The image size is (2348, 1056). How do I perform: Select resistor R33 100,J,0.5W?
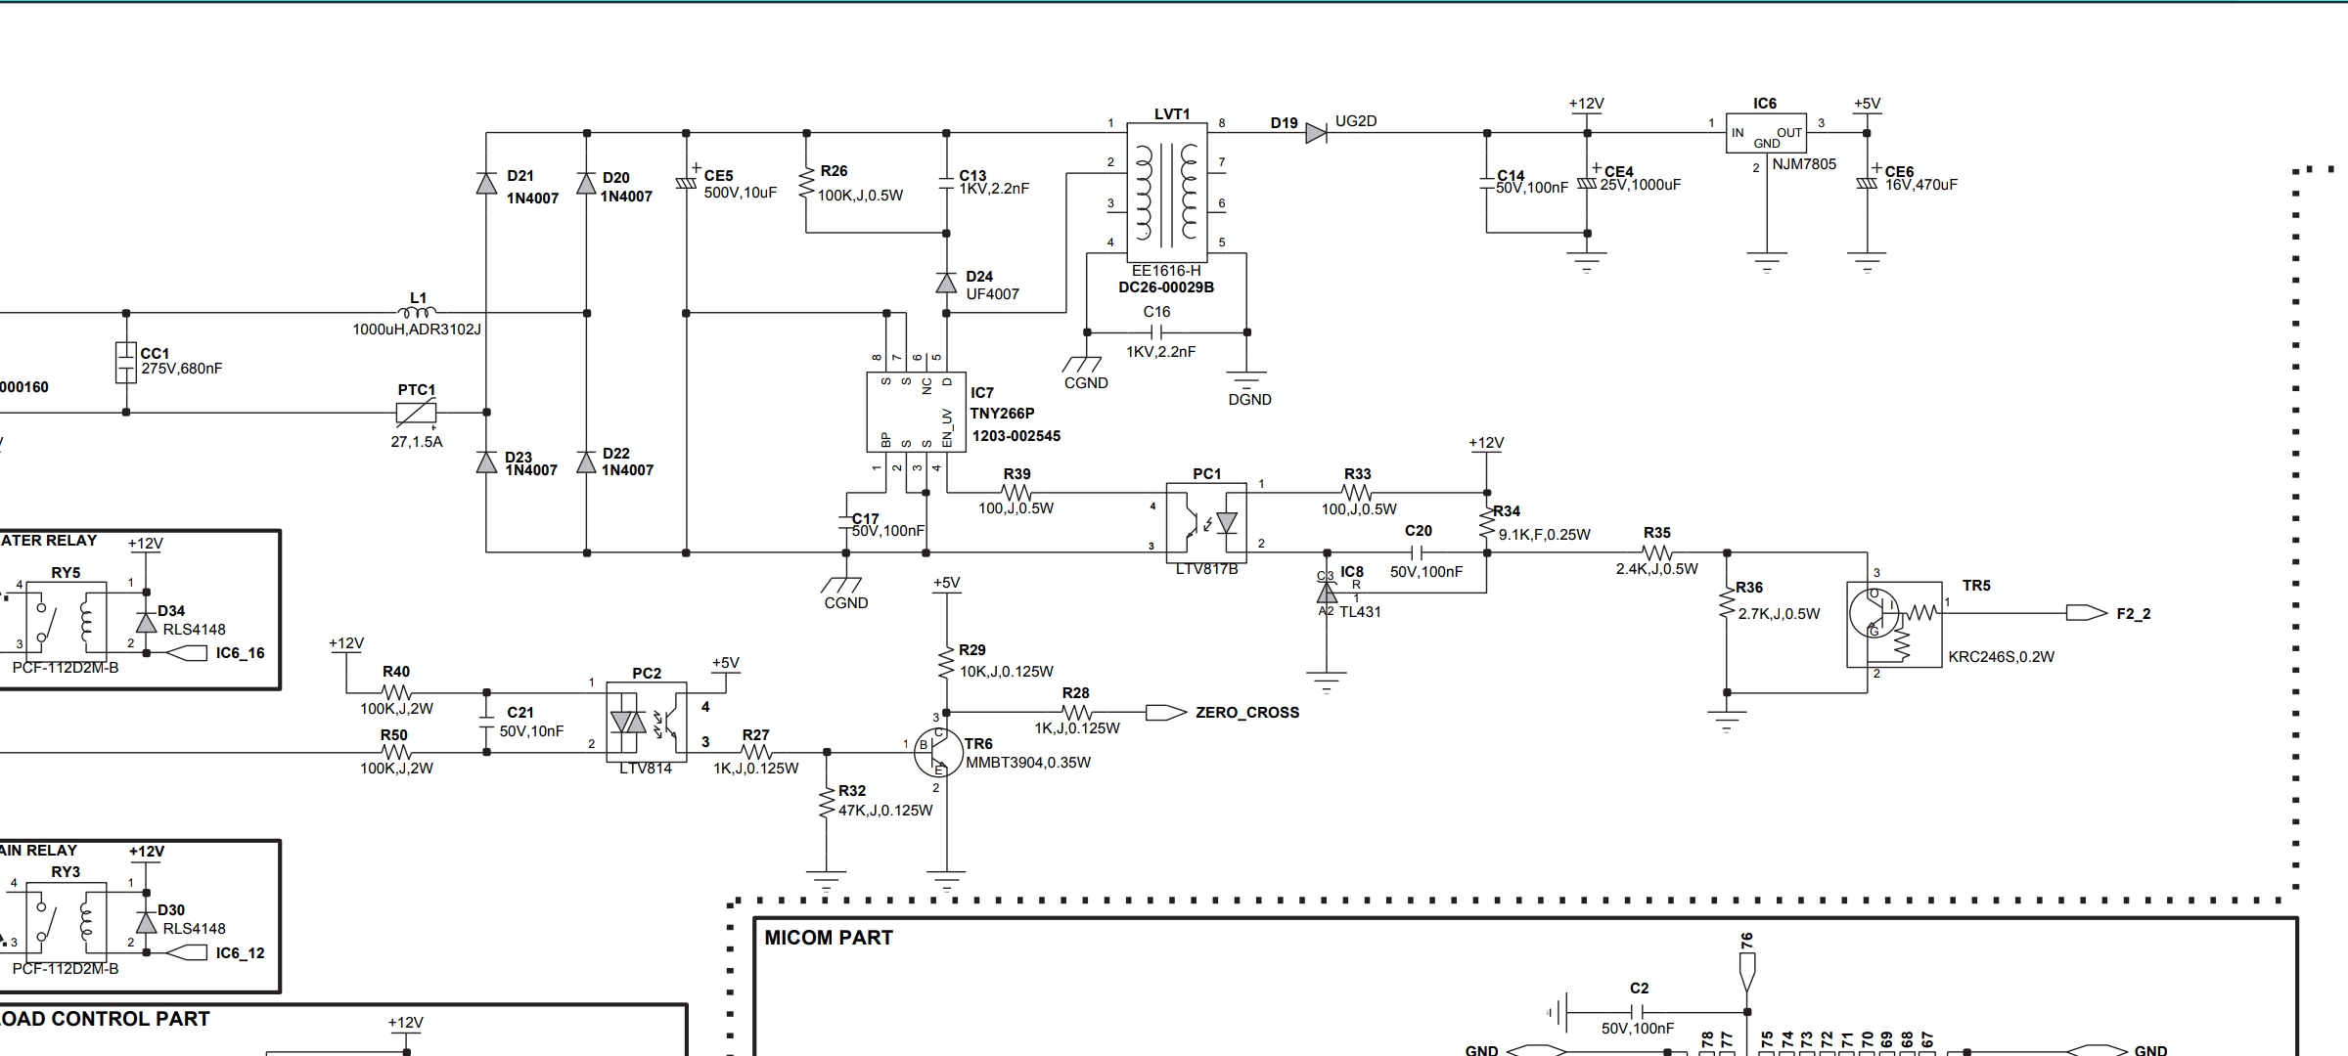[x=1357, y=493]
